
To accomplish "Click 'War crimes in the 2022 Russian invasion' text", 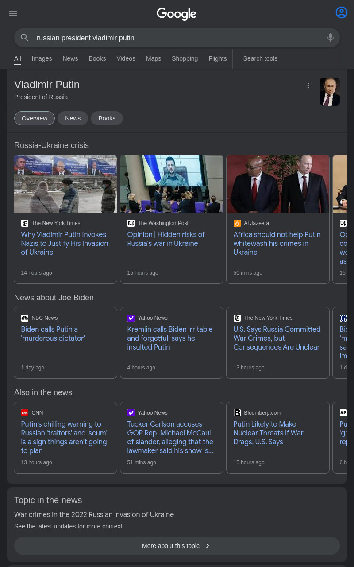I will [x=94, y=514].
